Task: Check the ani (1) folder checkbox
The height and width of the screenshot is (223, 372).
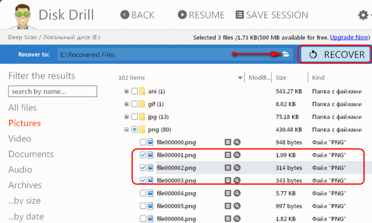Action: (134, 91)
